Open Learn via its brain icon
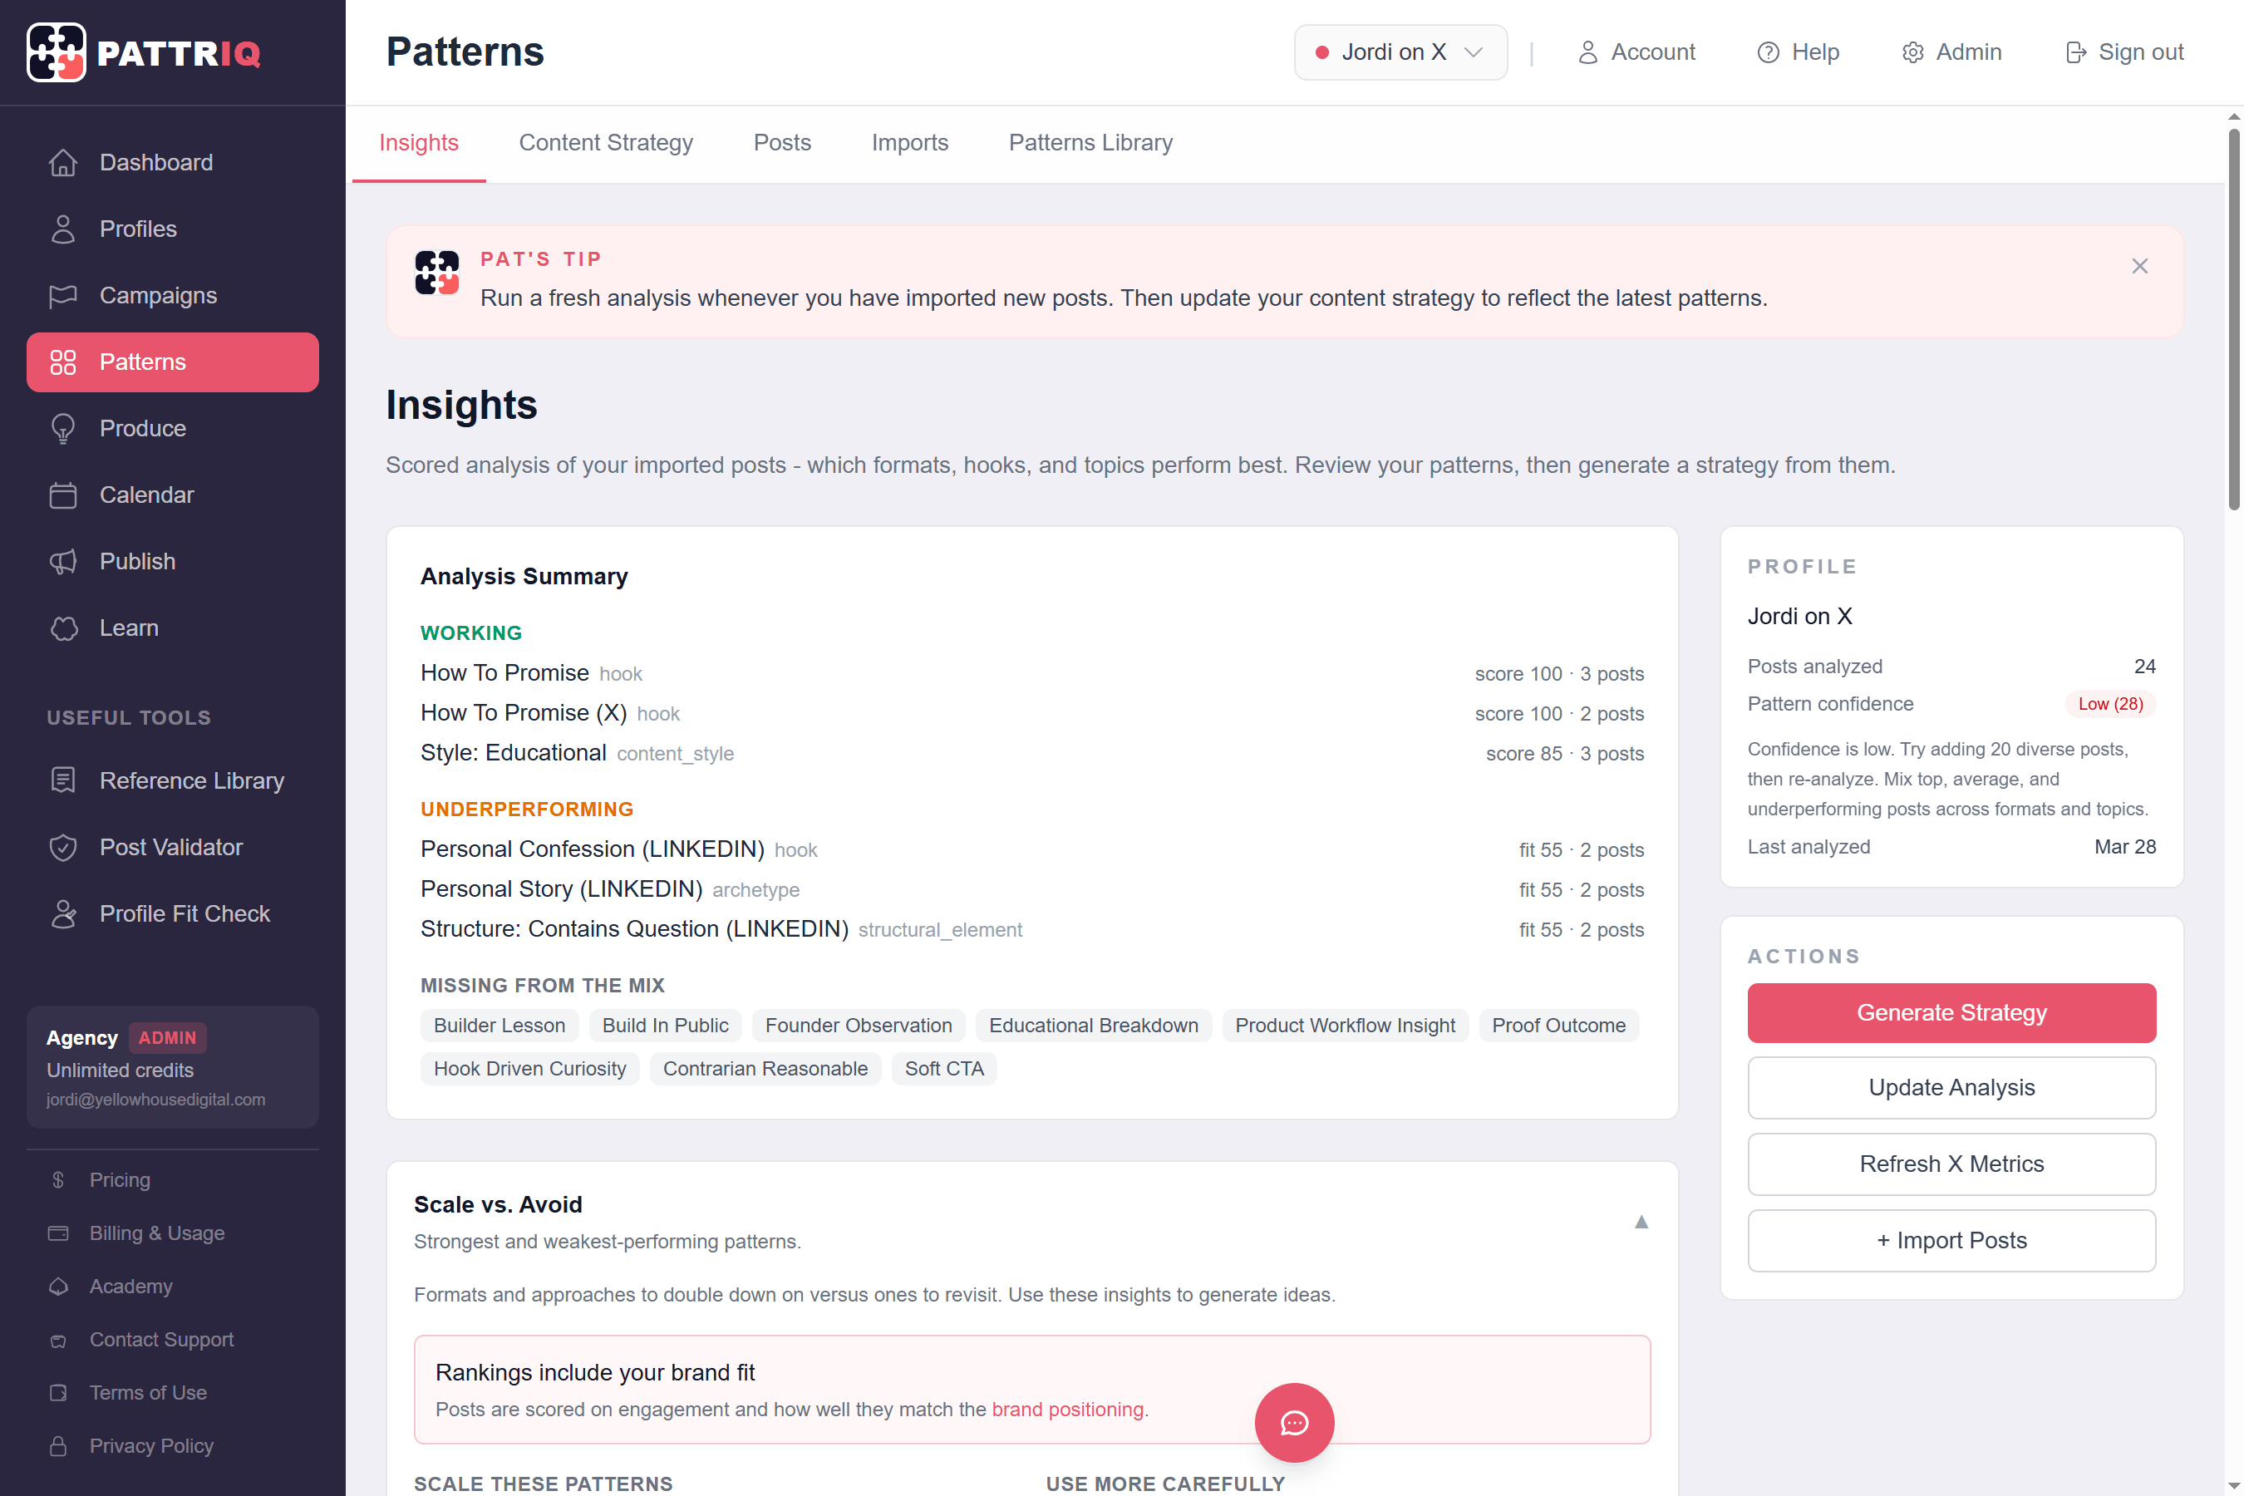This screenshot has height=1496, width=2244. [x=63, y=627]
